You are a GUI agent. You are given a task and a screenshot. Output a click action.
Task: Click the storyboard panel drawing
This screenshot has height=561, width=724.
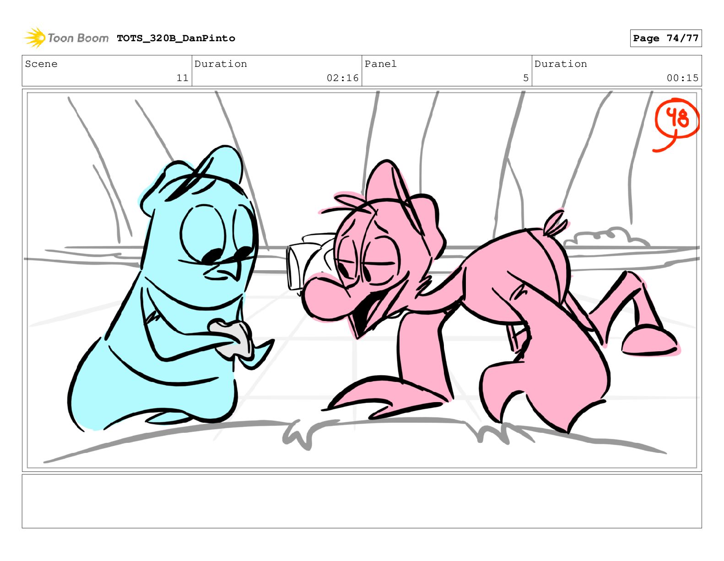coord(362,280)
